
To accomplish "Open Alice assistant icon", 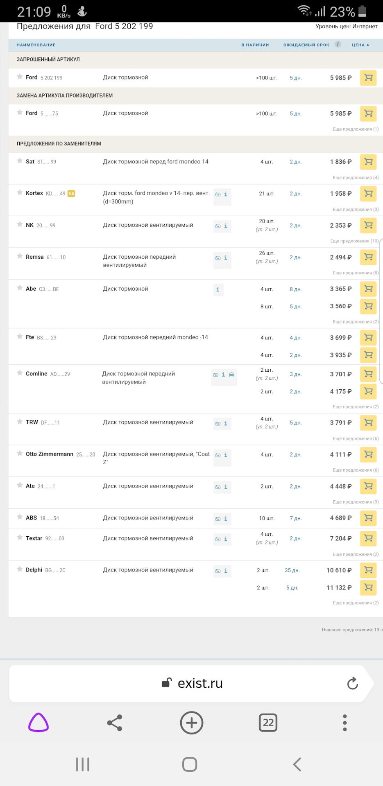I will click(39, 723).
